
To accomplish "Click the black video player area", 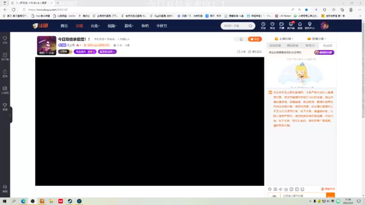I will (150, 121).
